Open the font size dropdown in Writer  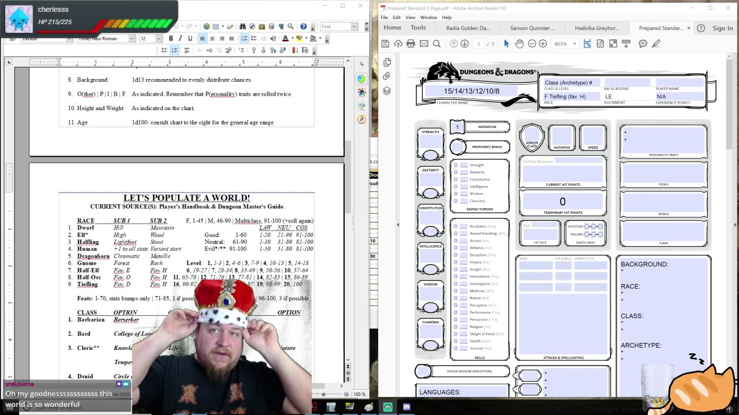(159, 39)
